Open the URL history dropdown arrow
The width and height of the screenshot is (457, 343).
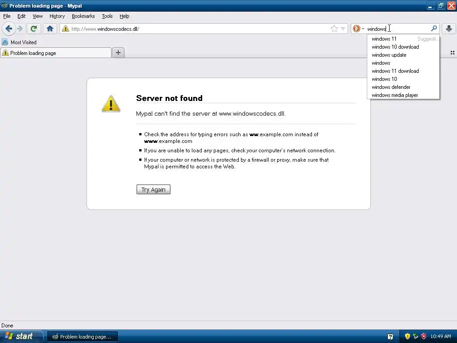[343, 29]
